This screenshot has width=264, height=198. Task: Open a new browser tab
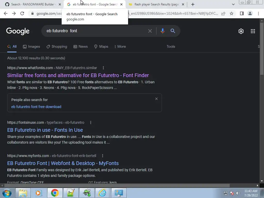(193, 5)
